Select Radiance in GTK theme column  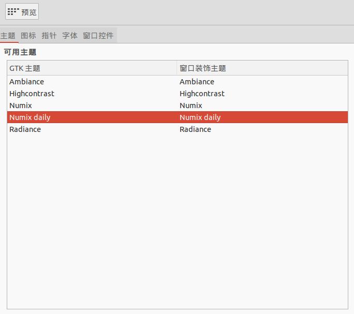click(25, 129)
